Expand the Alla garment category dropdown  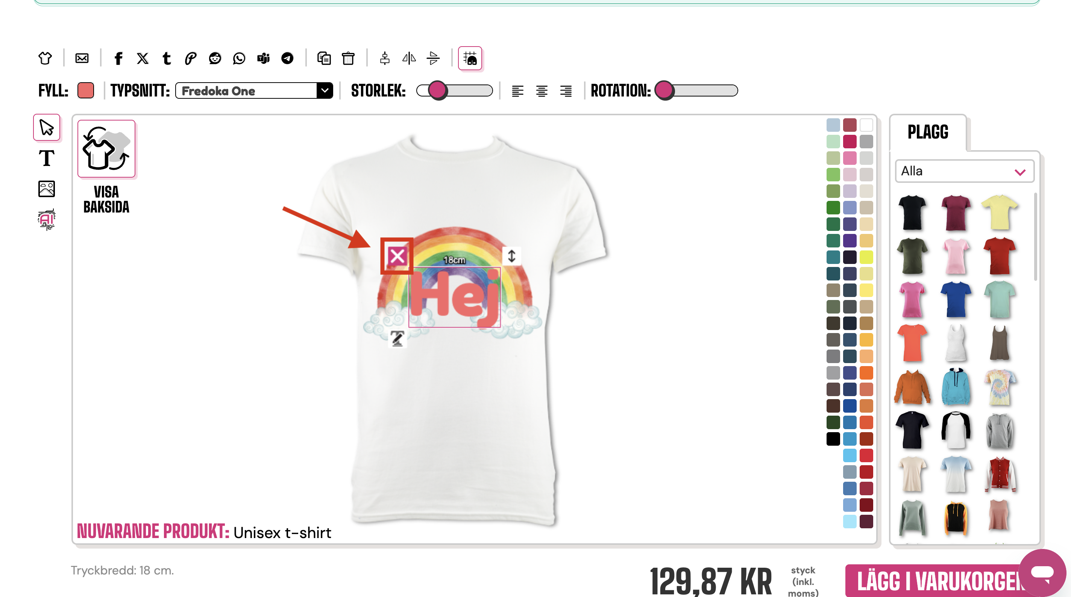click(964, 171)
